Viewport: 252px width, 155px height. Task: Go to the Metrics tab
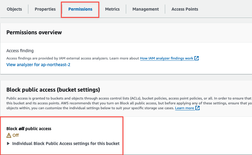pos(112,9)
